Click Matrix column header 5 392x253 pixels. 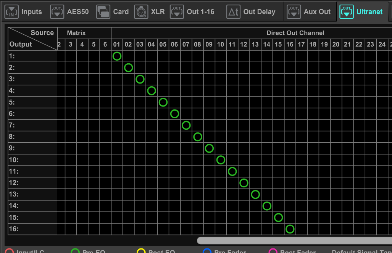point(94,45)
